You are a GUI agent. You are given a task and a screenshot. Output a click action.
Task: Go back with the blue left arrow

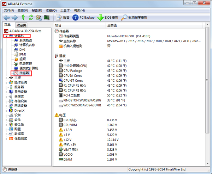pyautogui.click(x=7, y=18)
